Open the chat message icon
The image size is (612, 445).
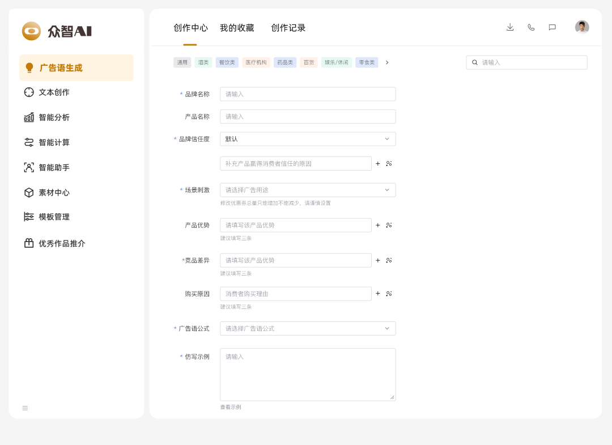point(552,27)
